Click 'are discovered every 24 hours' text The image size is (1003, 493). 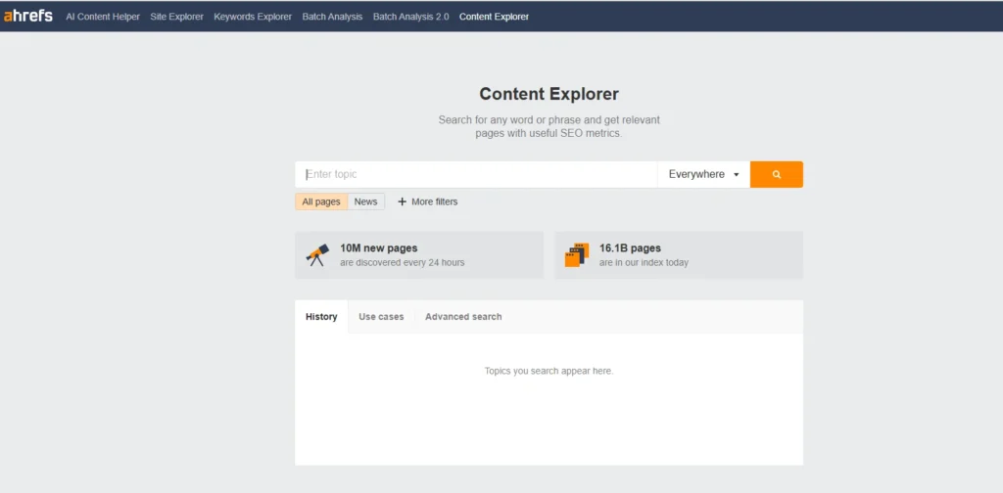403,262
